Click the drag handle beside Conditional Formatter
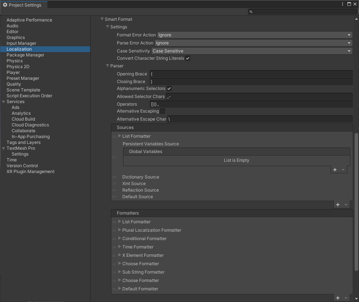Screen dimensions: 359x302 point(114,239)
